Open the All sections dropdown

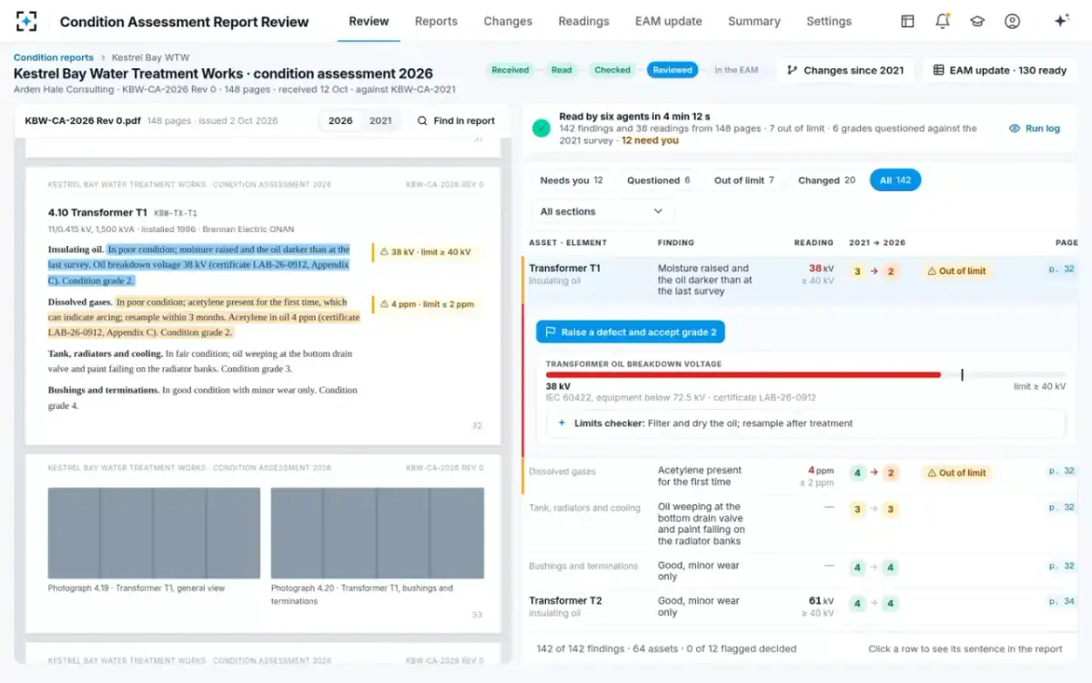click(x=602, y=211)
